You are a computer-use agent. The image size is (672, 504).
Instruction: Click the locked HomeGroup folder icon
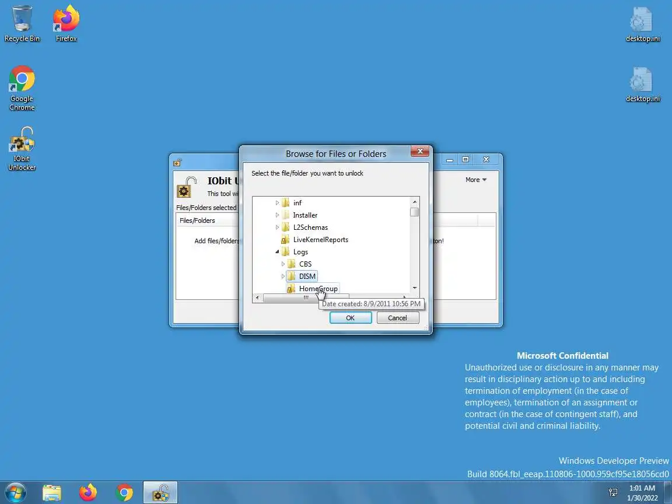click(291, 288)
